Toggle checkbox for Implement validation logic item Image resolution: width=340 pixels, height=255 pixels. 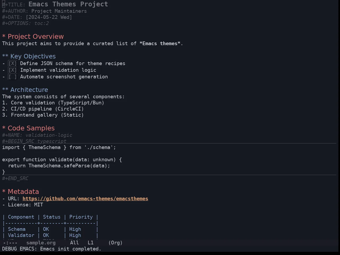[12, 70]
